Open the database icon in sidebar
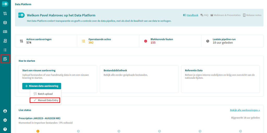The width and height of the screenshot is (267, 133). pos(5,23)
